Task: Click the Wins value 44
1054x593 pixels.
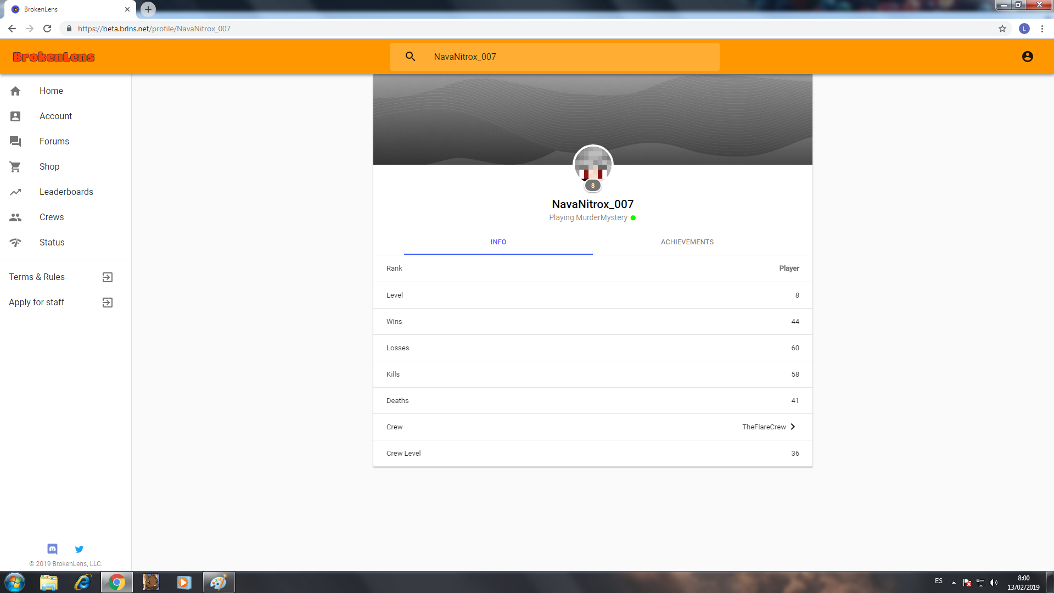Action: 795,322
